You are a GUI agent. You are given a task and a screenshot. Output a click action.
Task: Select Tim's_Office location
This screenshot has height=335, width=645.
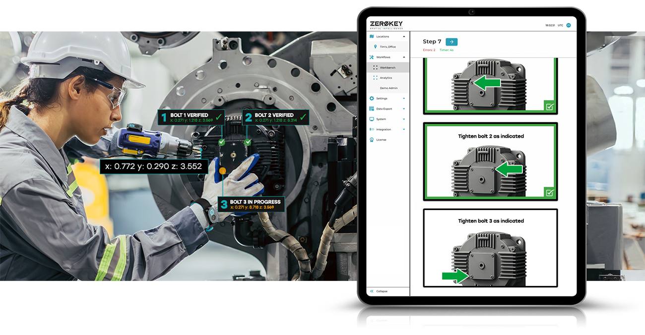(387, 47)
